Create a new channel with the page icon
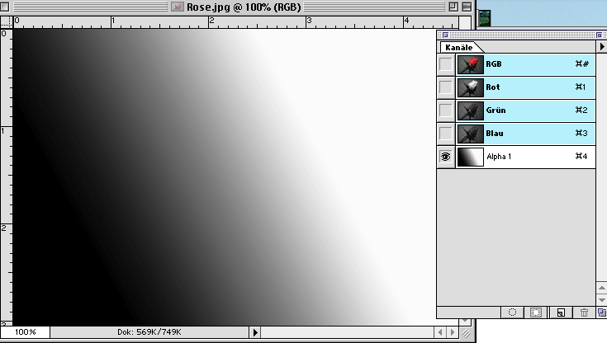 (x=560, y=312)
